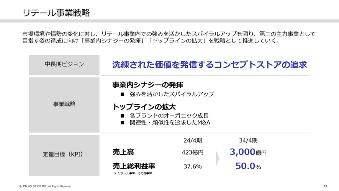339x191 pixels.
Task: Click the 24/4期 column header
Action: pyautogui.click(x=193, y=140)
